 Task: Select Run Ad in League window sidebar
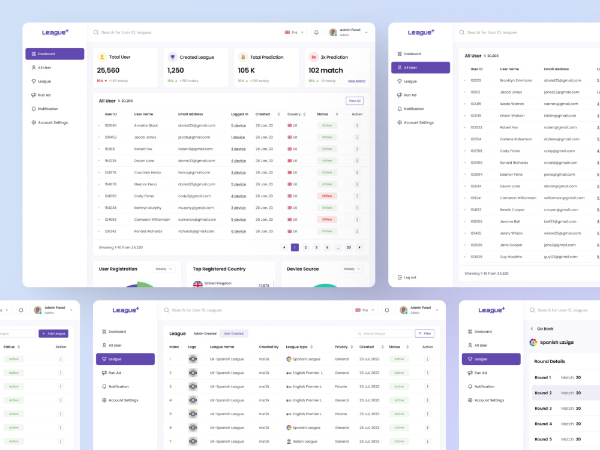125,373
